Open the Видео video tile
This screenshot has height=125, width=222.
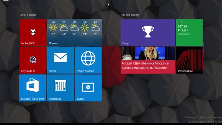coord(88,88)
